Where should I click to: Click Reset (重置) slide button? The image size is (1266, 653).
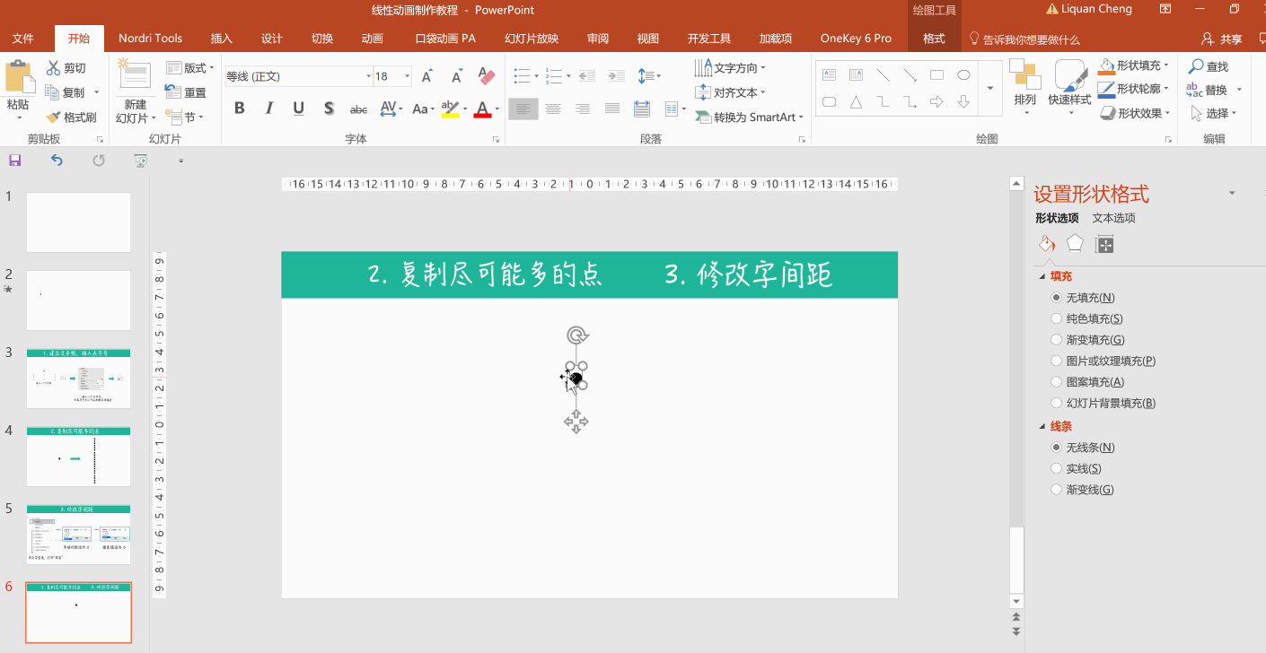click(x=186, y=91)
